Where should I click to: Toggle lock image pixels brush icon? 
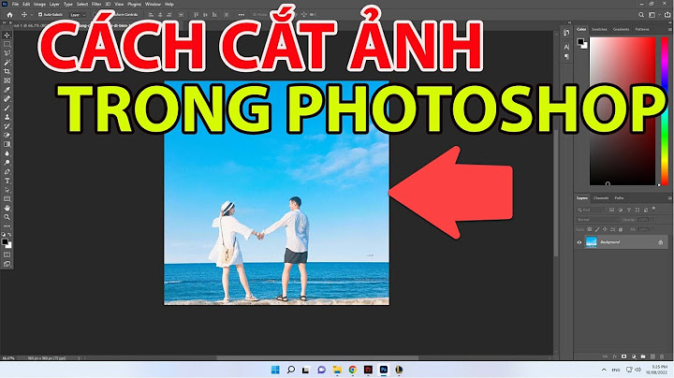[597, 229]
